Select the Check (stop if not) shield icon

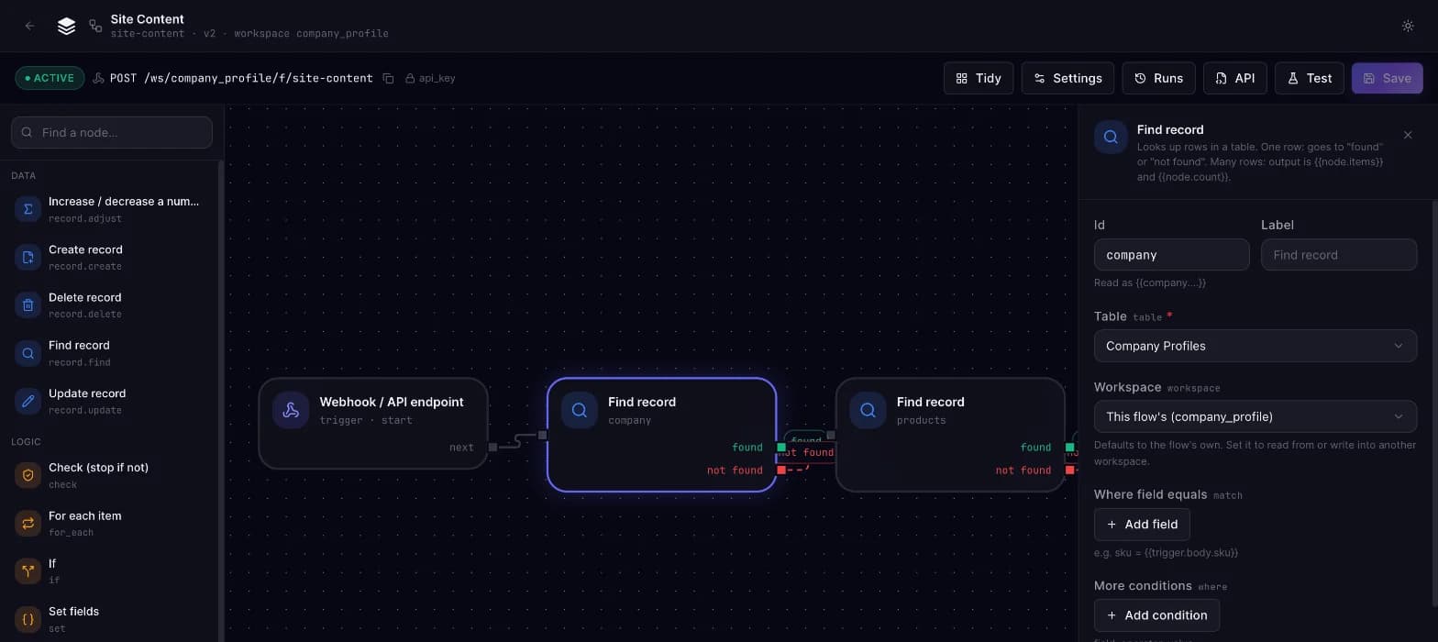[x=28, y=475]
